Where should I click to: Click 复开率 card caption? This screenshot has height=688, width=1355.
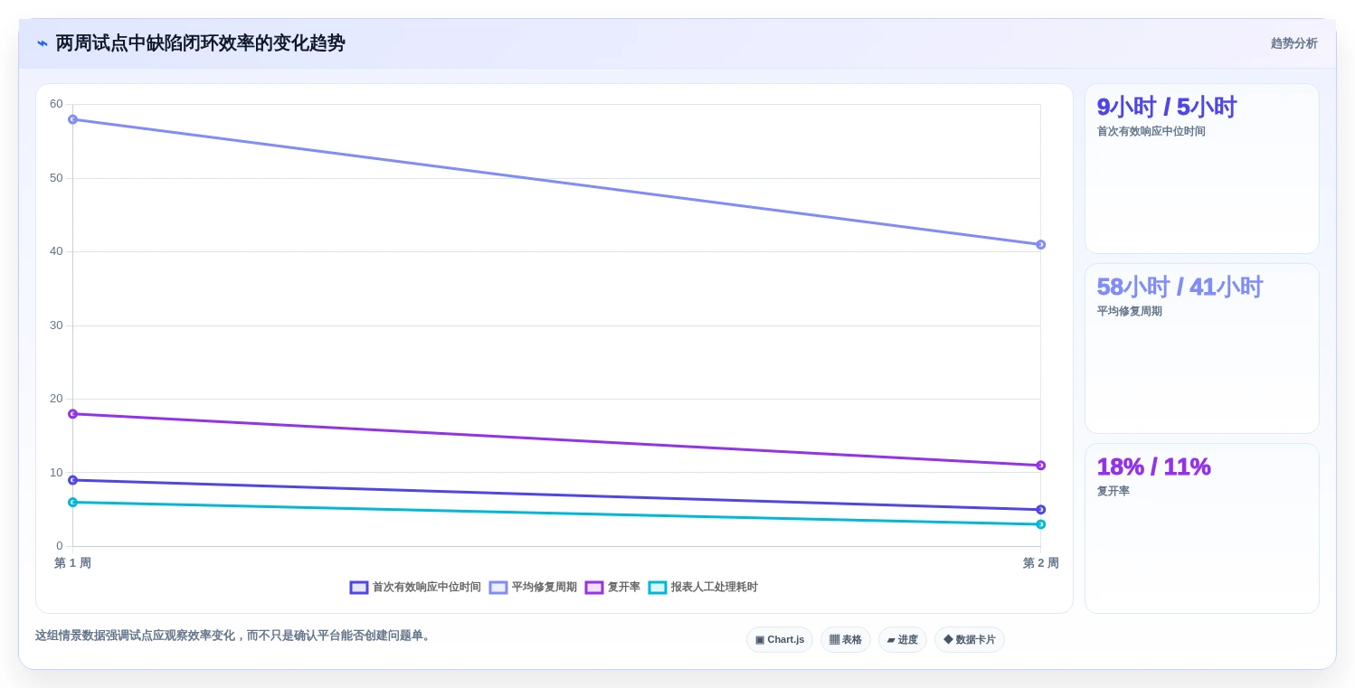click(1113, 492)
